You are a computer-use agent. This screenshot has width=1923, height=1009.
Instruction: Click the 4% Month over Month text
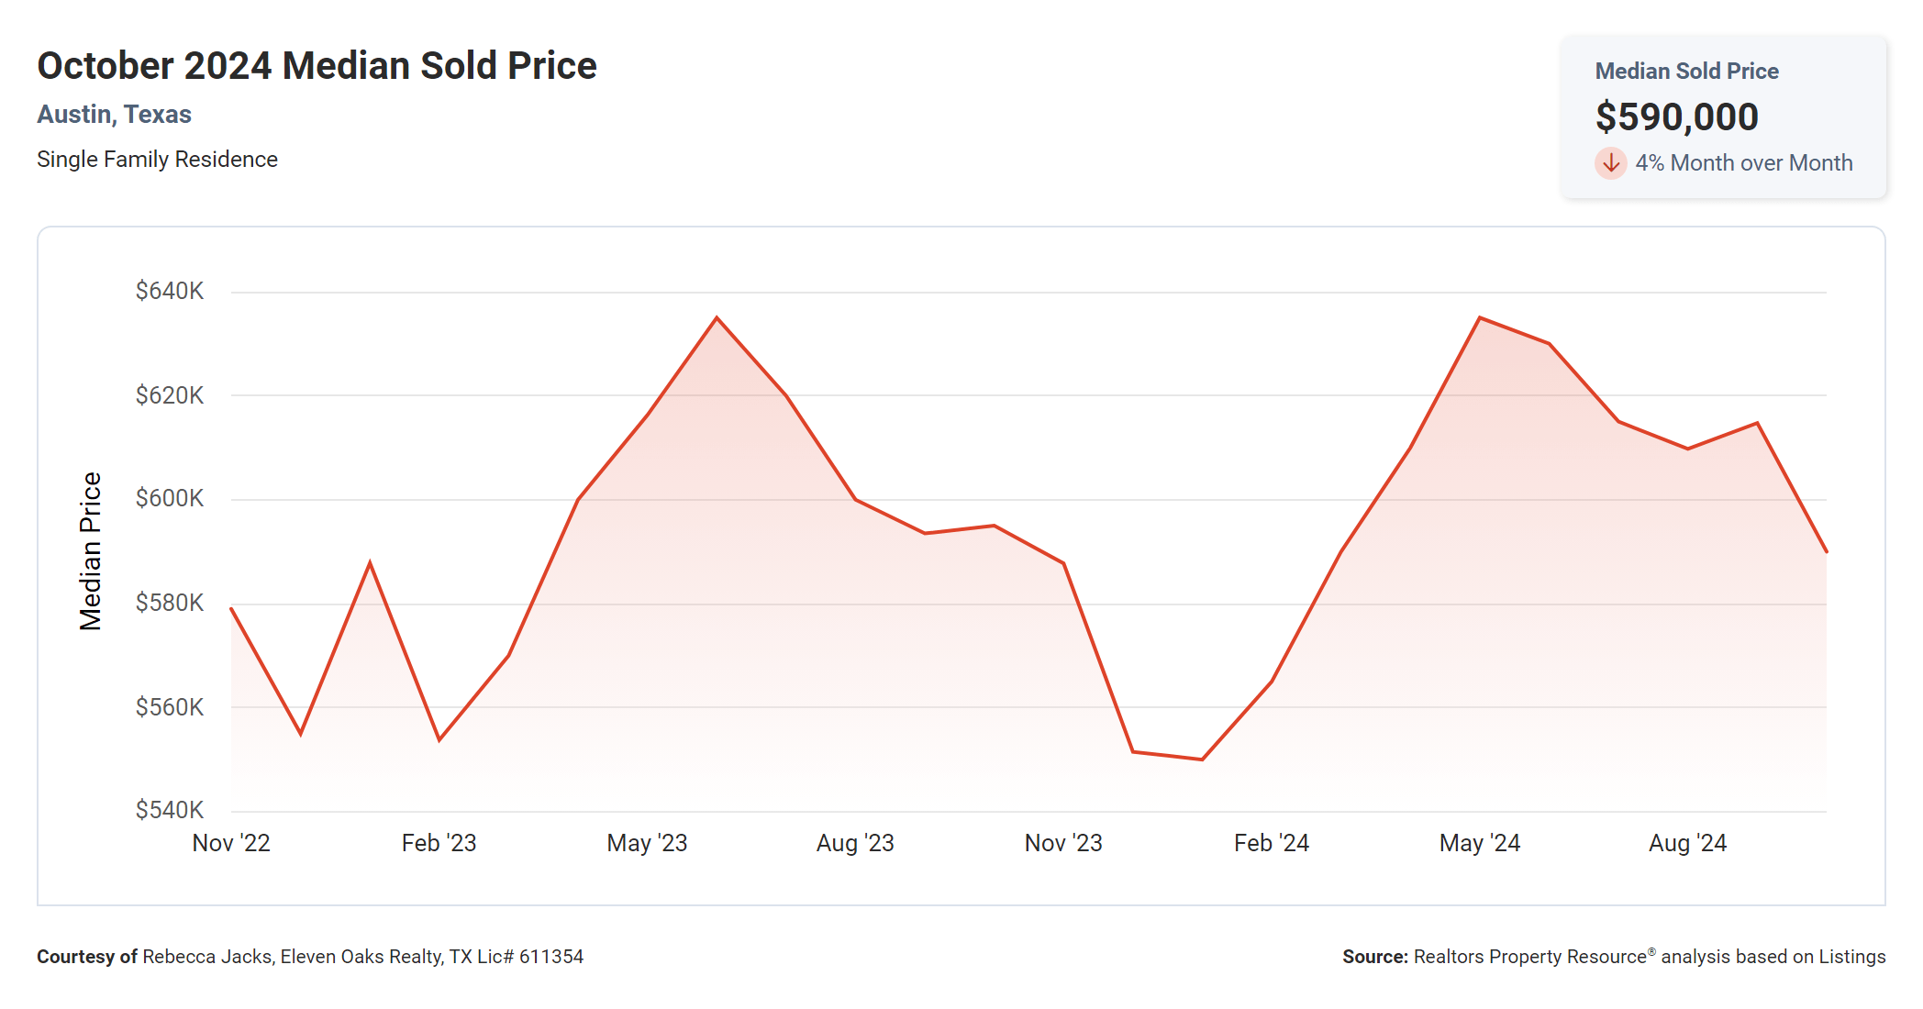[1743, 163]
